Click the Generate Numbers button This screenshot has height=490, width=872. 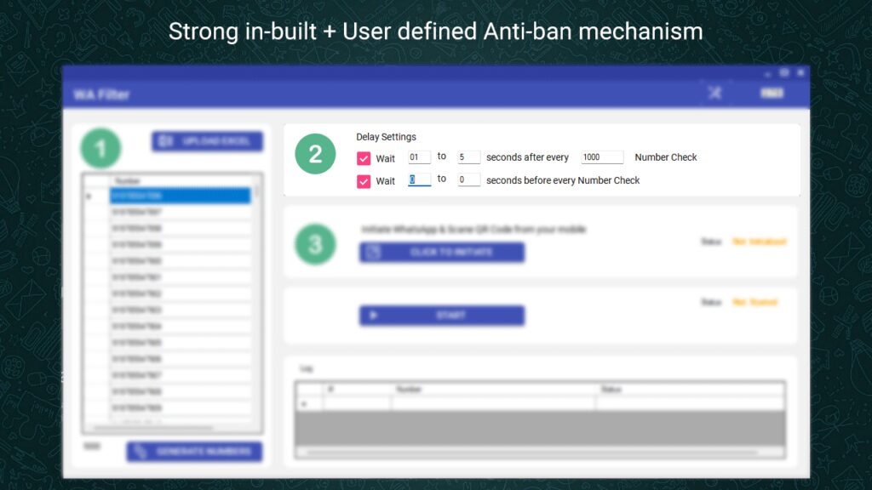point(194,451)
